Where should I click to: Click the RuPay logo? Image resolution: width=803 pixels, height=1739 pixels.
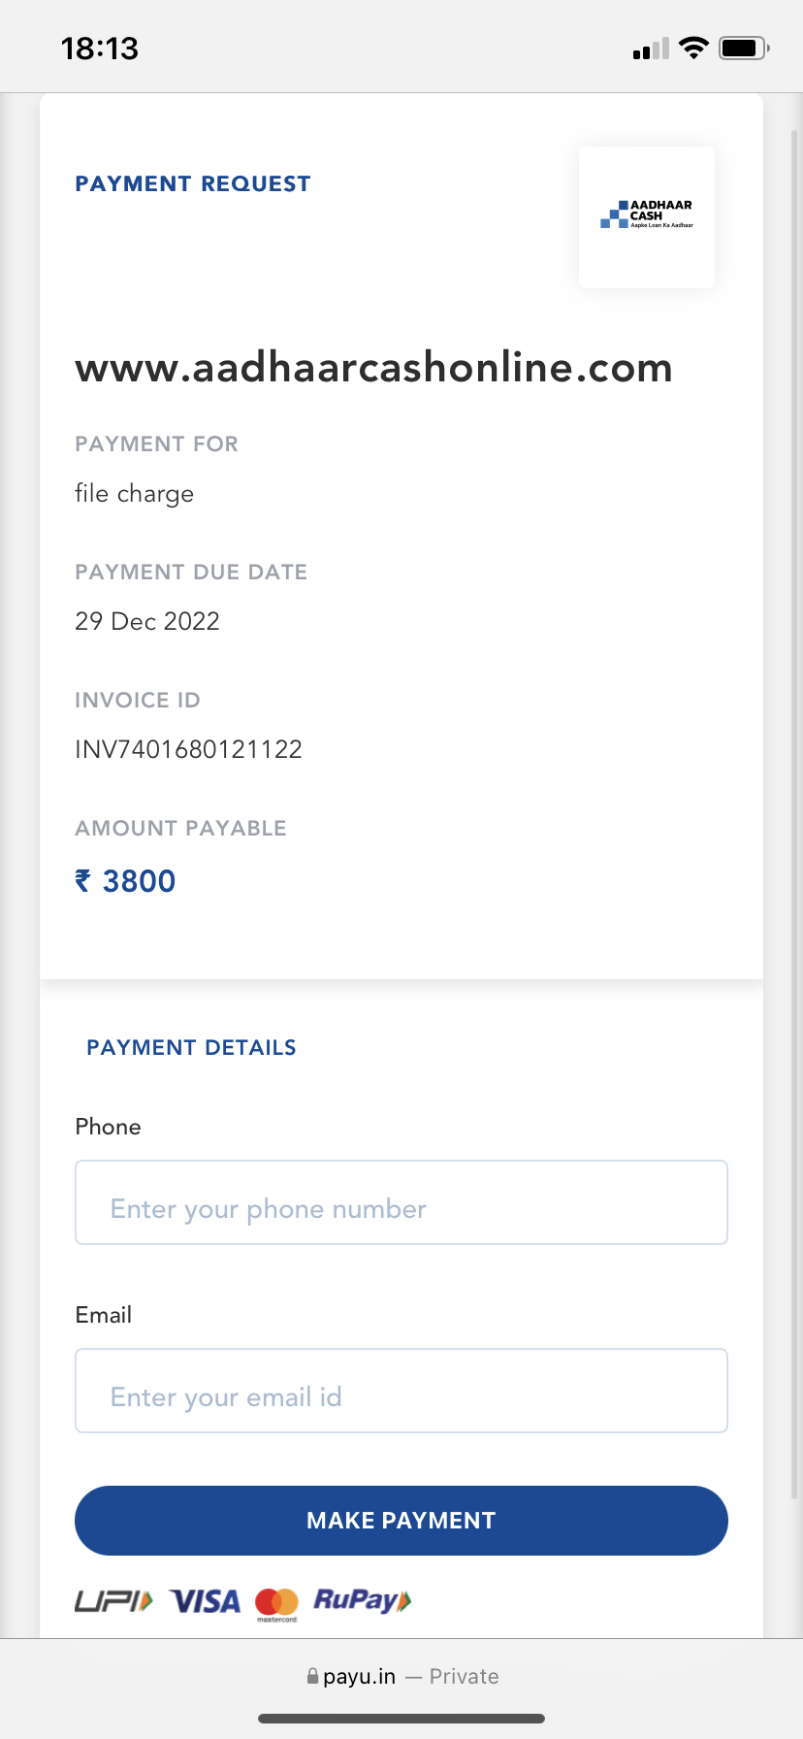[363, 1600]
